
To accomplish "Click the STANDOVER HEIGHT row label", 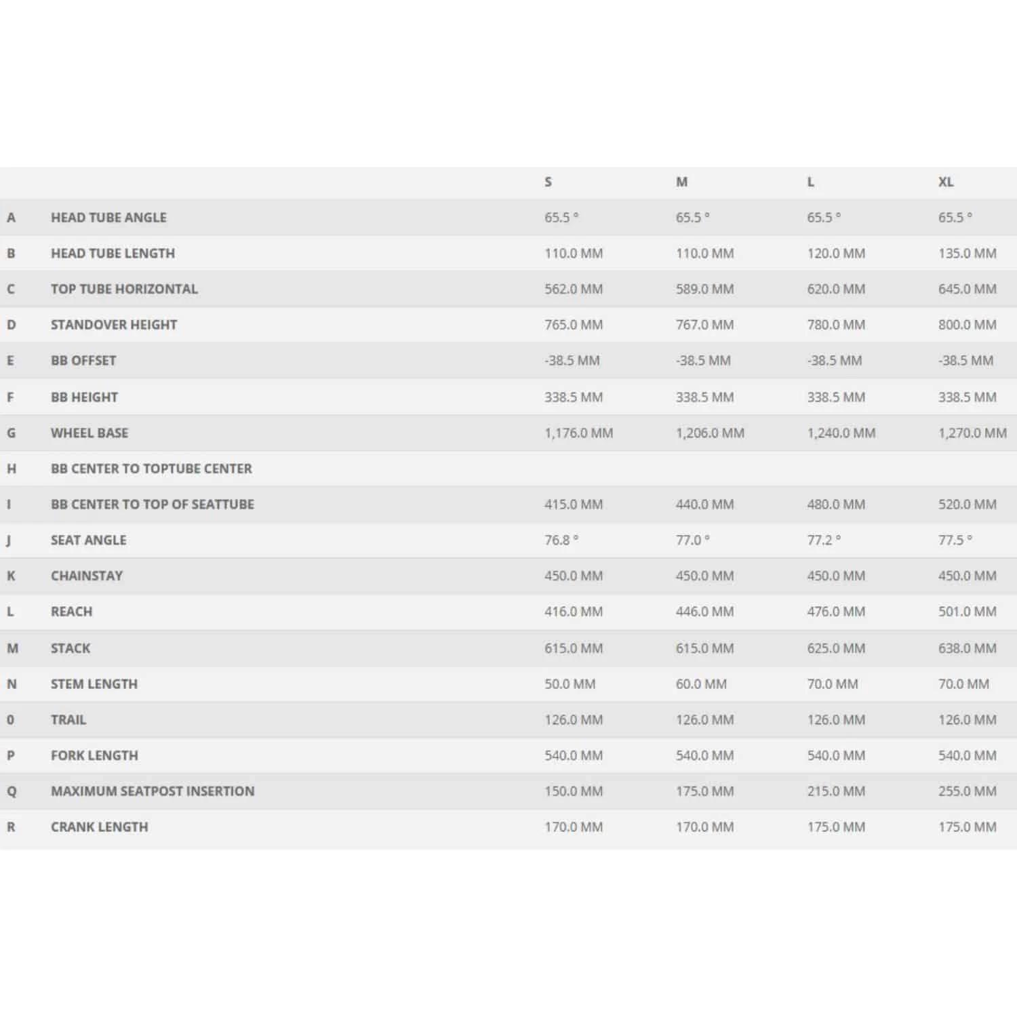I will point(114,325).
